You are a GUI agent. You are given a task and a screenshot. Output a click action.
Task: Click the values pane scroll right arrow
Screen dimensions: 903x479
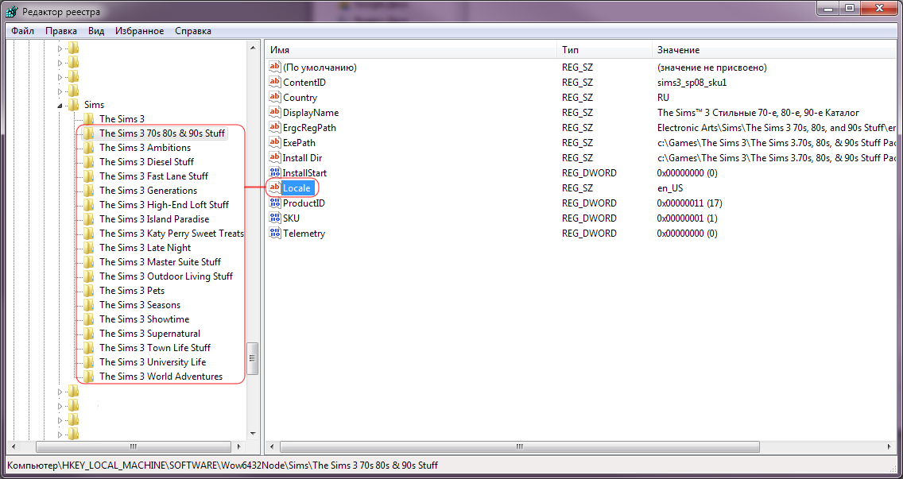889,446
